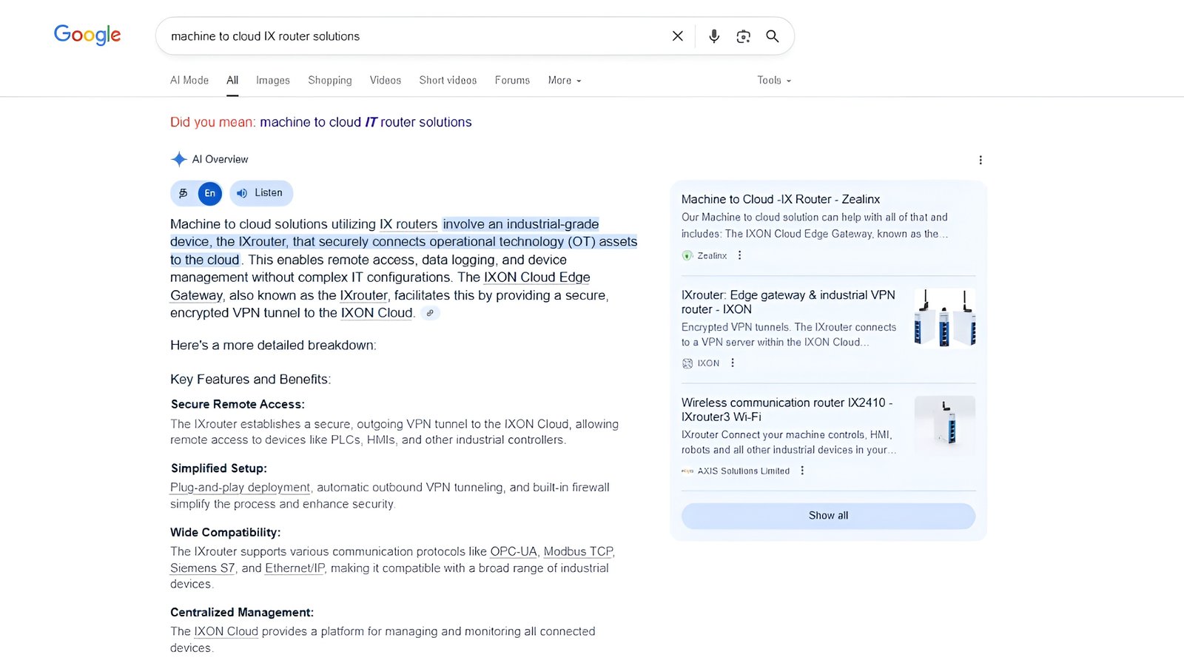
Task: Click into the Google search input field
Action: [414, 36]
